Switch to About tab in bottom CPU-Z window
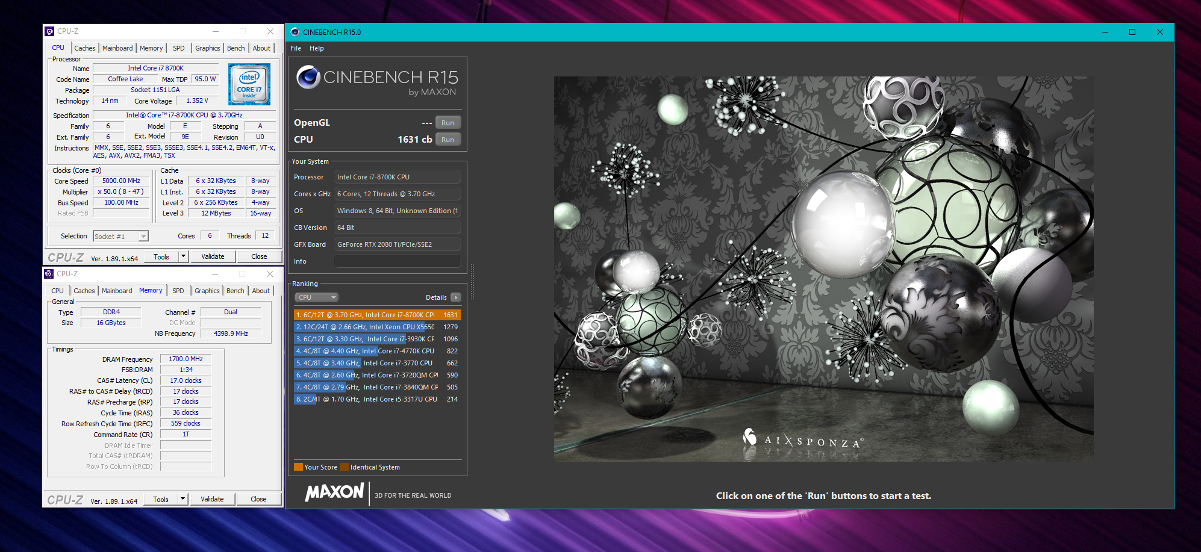The height and width of the screenshot is (552, 1201). pos(261,291)
